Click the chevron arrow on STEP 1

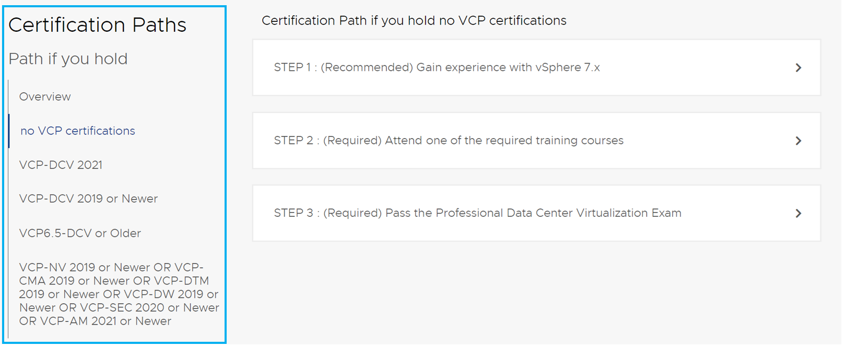point(798,68)
